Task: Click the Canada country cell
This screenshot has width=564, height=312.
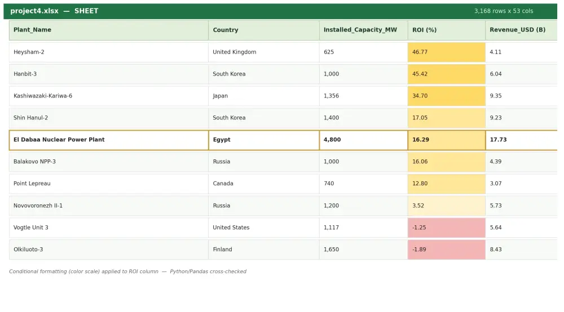Action: click(x=263, y=184)
